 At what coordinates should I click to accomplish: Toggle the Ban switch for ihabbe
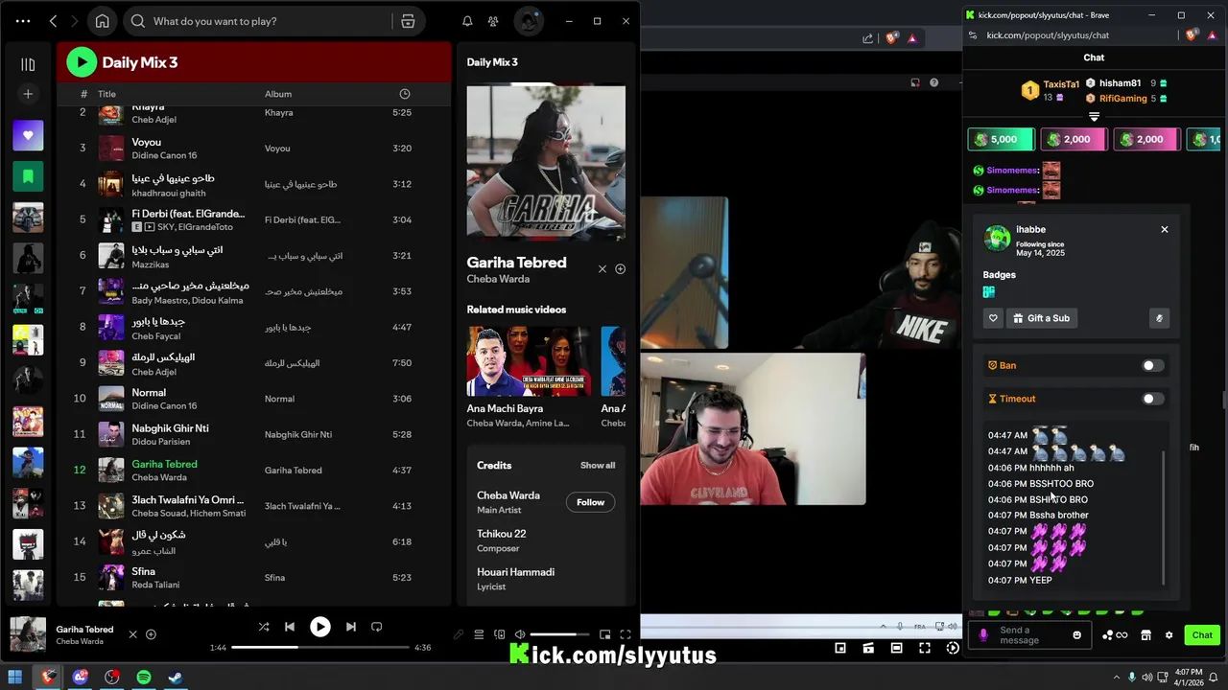click(x=1152, y=365)
